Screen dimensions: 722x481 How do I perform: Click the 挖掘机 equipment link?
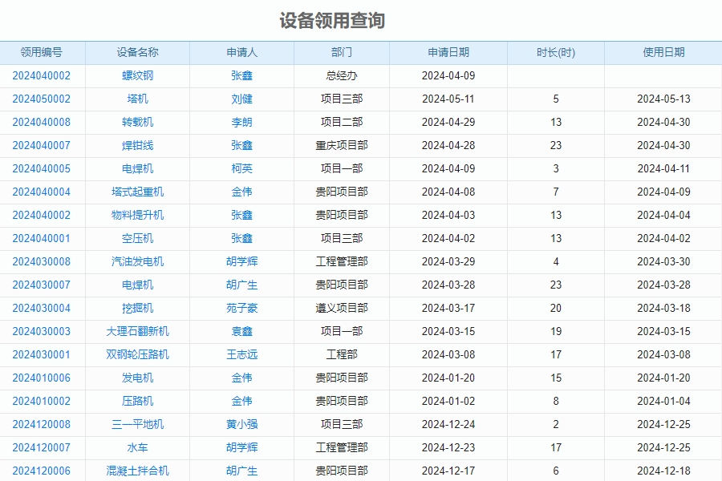pos(138,308)
